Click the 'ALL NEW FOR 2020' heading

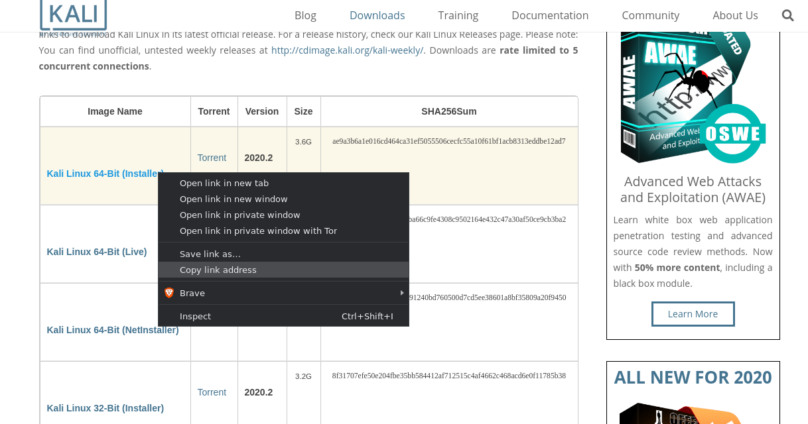[x=693, y=377]
